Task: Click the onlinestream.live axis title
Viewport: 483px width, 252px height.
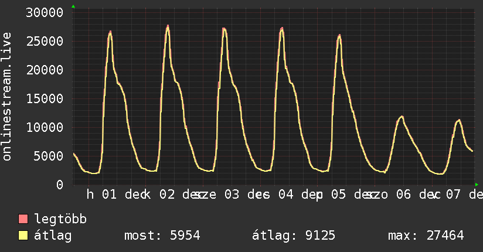Action: pos(8,97)
